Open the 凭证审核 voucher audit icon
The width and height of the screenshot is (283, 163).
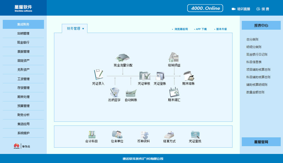click(144, 76)
